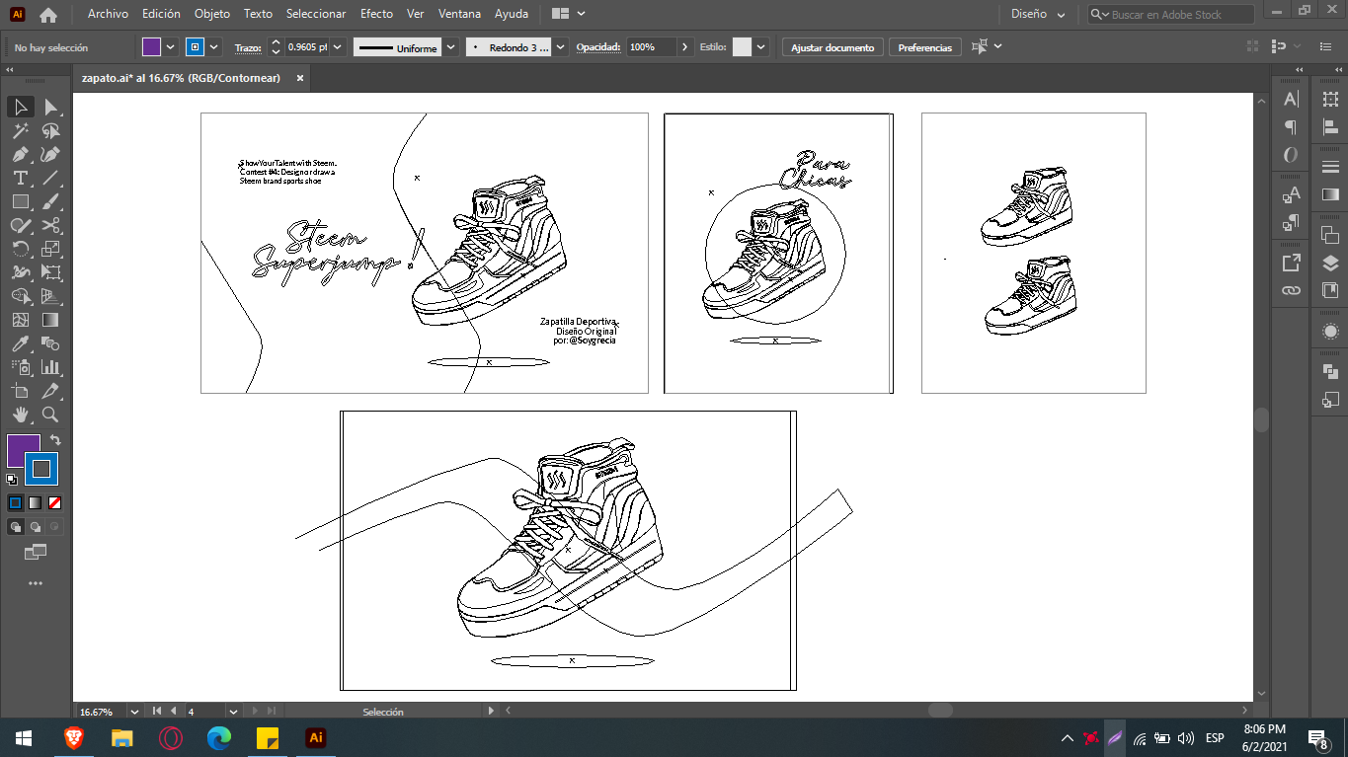The height and width of the screenshot is (757, 1348).
Task: Pick the Eyedropper tool
Action: tap(20, 343)
